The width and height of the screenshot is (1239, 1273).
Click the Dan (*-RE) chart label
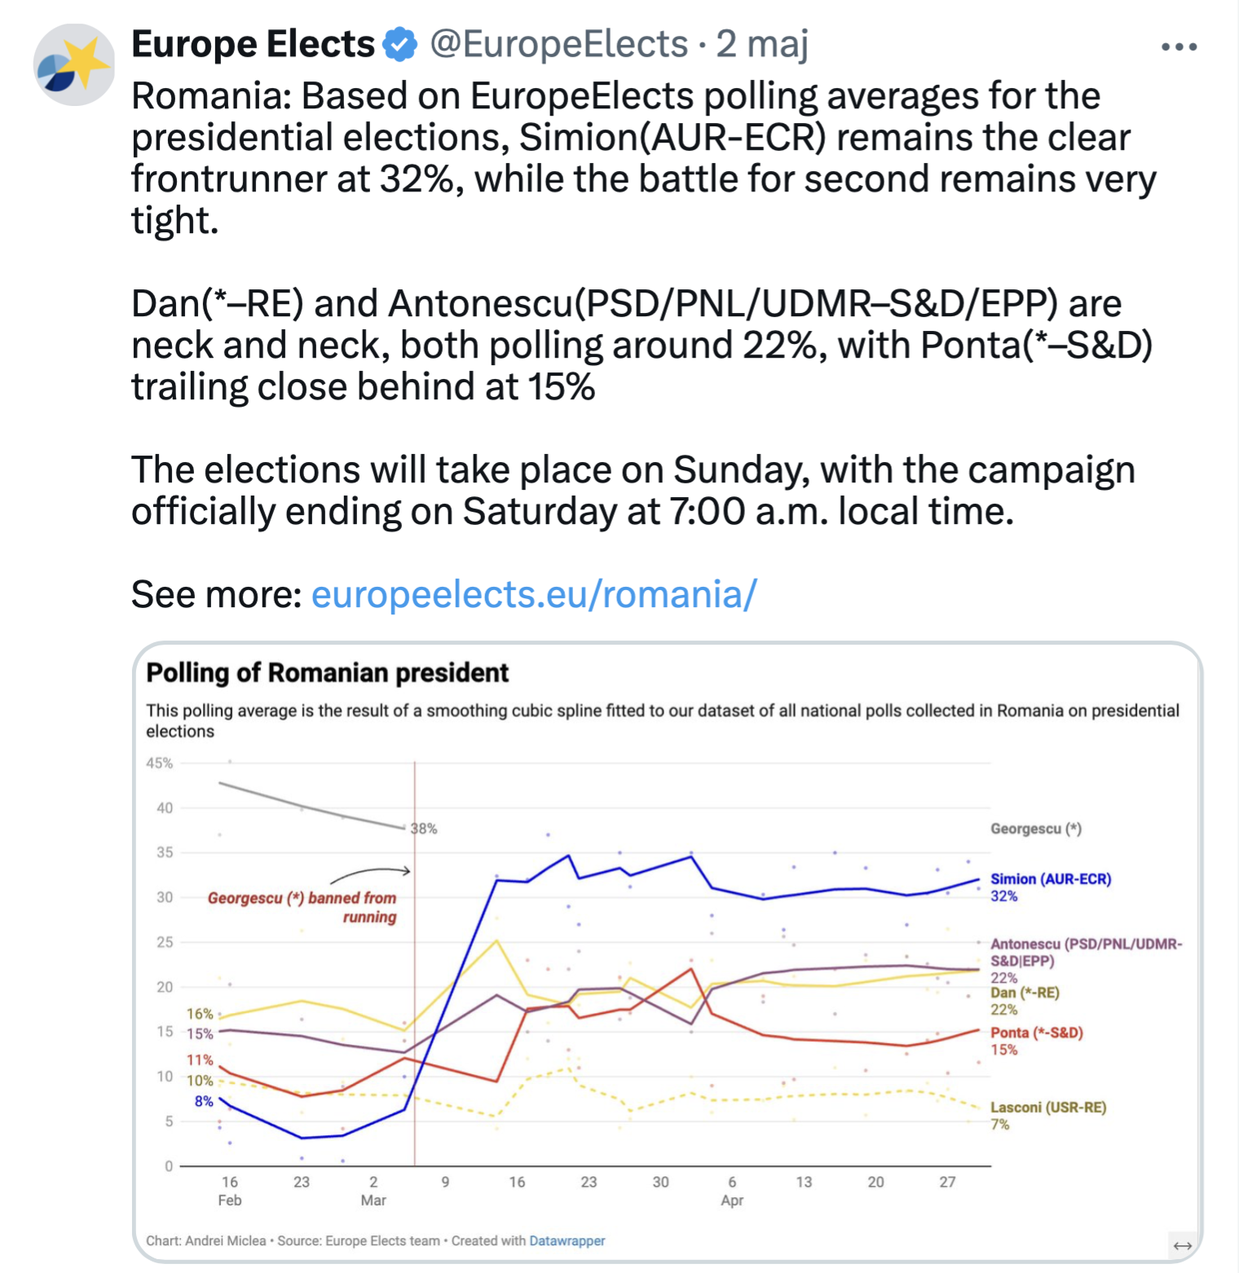[x=1025, y=993]
